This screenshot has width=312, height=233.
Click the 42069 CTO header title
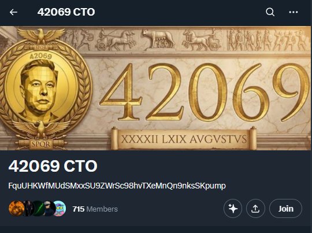click(x=66, y=12)
